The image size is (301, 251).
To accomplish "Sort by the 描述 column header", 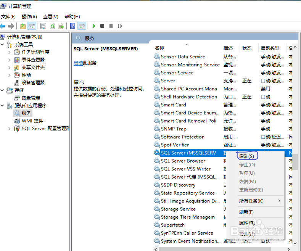I will (x=228, y=48).
